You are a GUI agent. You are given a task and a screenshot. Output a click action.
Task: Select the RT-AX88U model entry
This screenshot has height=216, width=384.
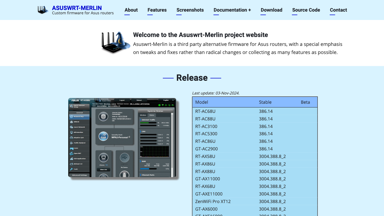[205, 171]
